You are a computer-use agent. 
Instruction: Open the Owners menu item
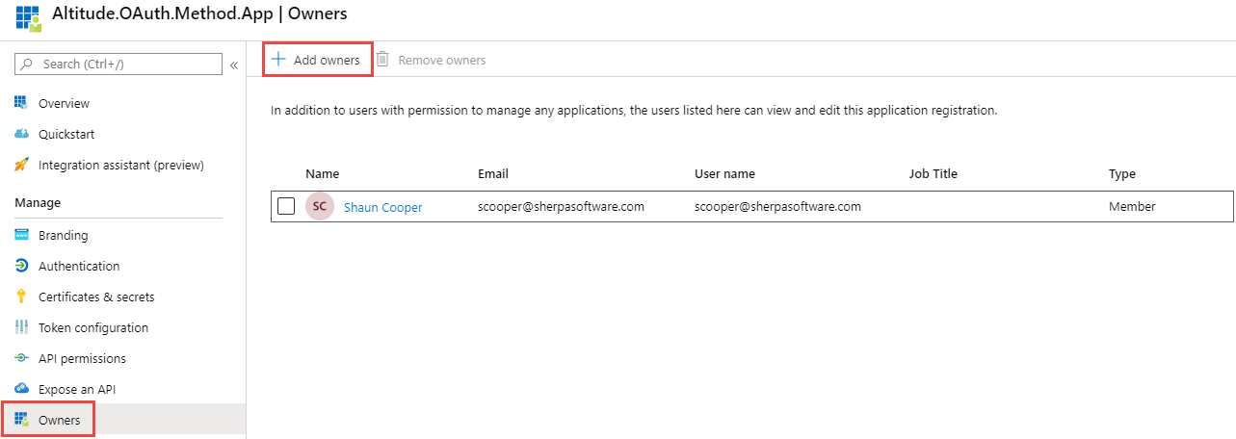coord(59,420)
